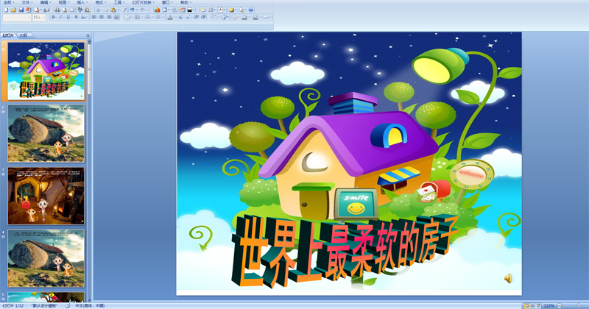Center align text
589x309 pixels.
[102, 17]
